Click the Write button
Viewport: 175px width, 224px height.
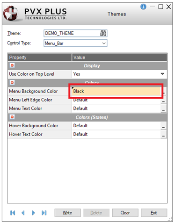67,213
